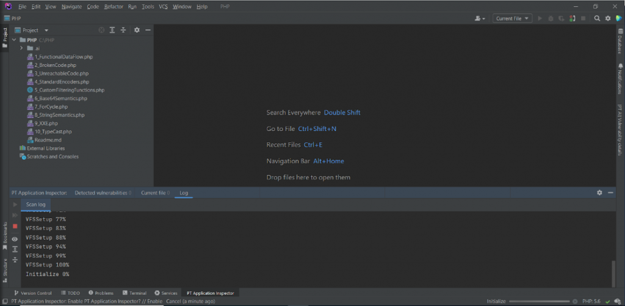
Task: Click the Listen for PHP Debug Connections icon
Action: [x=573, y=18]
